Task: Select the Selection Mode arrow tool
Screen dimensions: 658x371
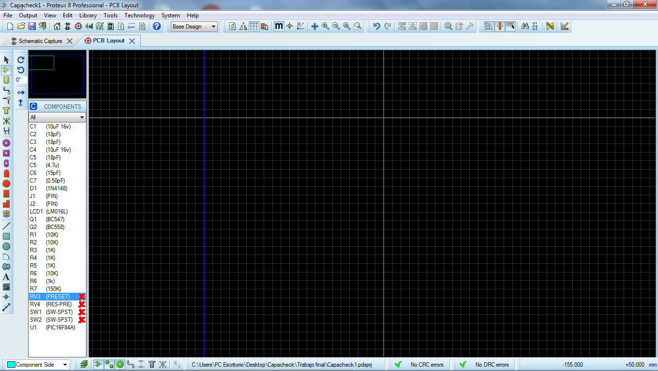Action: (x=6, y=59)
